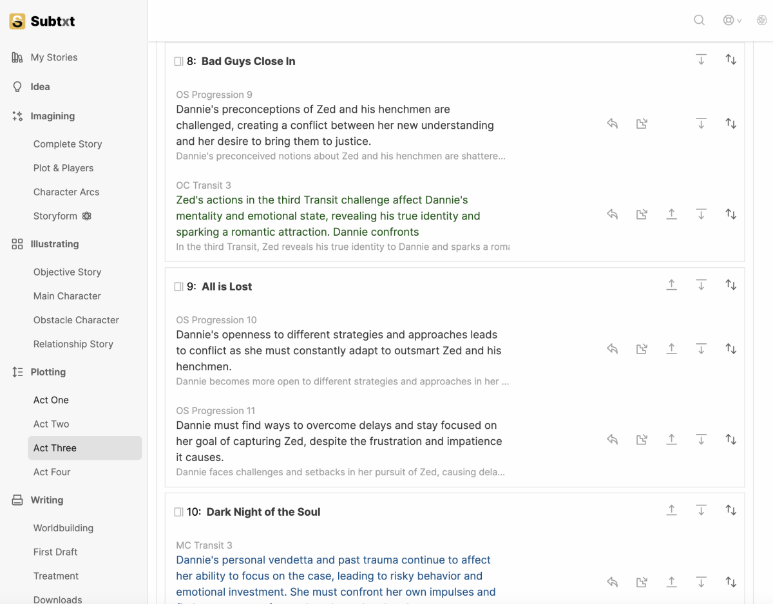Image resolution: width=773 pixels, height=604 pixels.
Task: Move Dark Night of the Soul up
Action: [x=671, y=510]
